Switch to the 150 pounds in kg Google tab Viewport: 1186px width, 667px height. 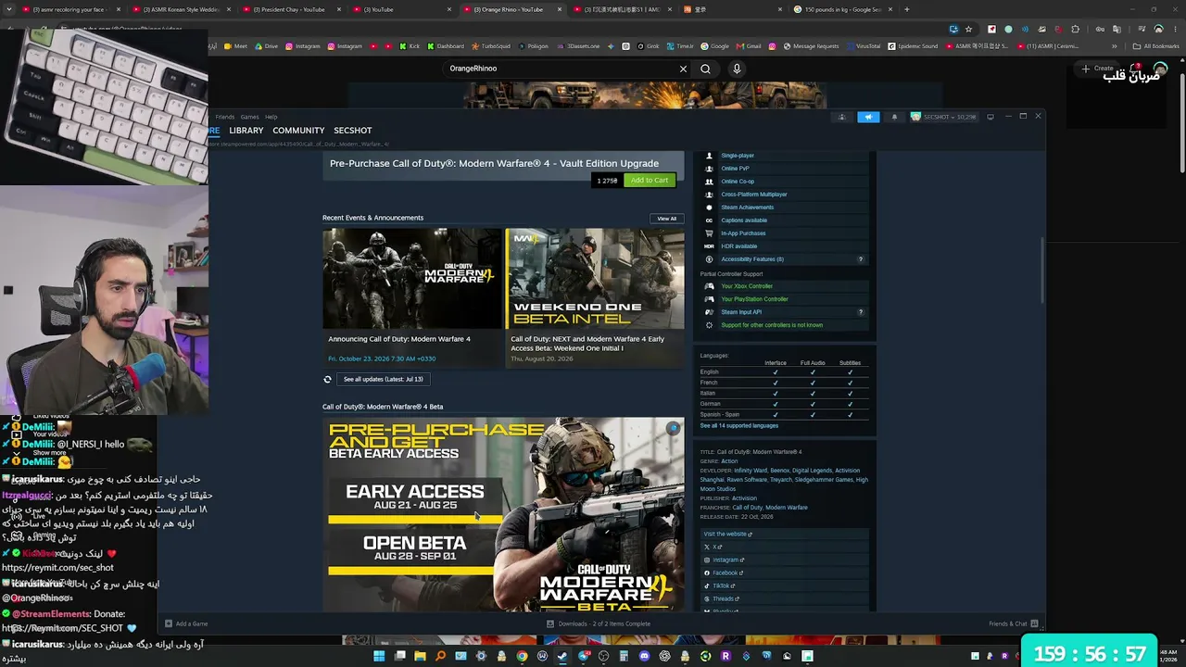pyautogui.click(x=843, y=9)
